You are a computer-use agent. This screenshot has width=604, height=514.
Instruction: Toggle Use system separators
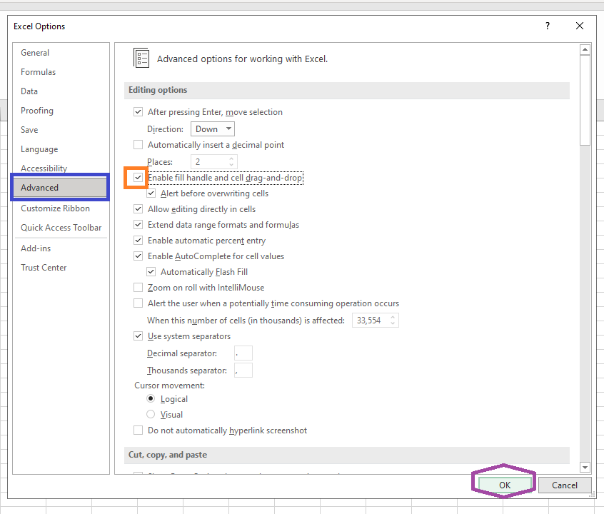pos(138,336)
